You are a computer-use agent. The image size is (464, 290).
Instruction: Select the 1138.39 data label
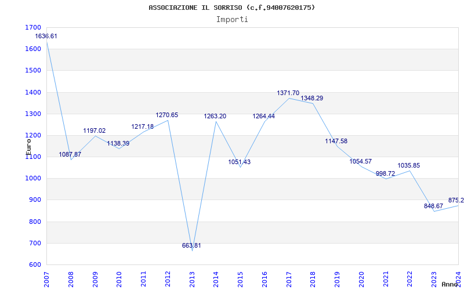pyautogui.click(x=118, y=143)
